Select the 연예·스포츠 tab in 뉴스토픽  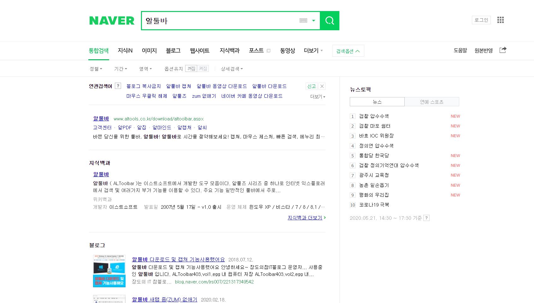[x=432, y=102]
